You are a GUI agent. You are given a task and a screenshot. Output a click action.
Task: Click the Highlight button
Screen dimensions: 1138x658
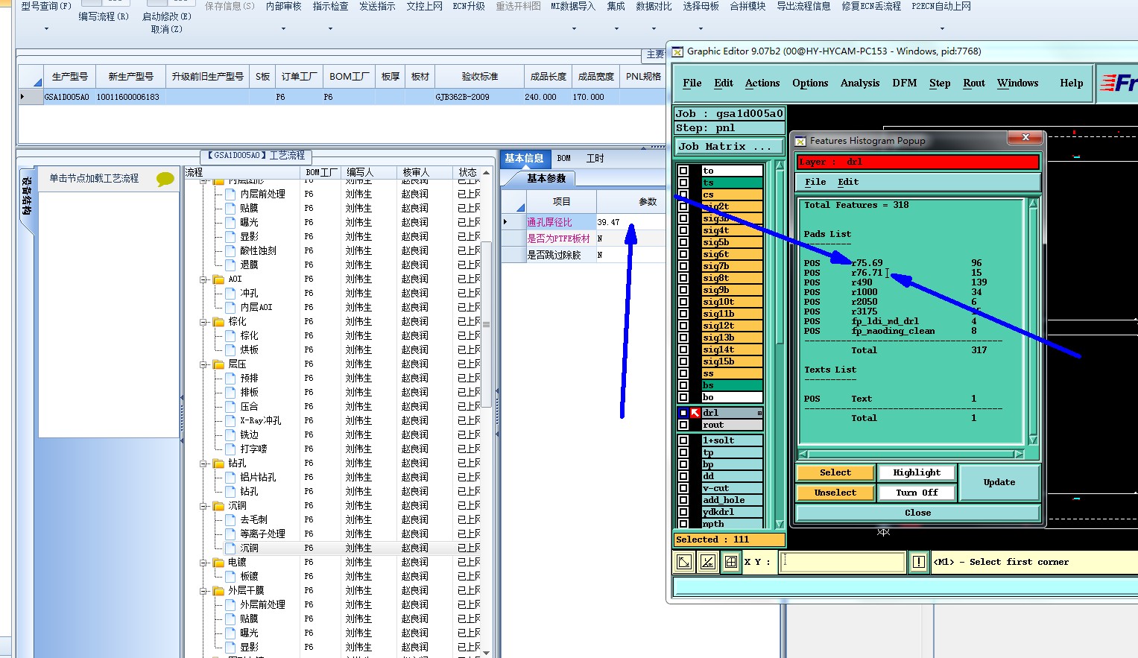click(x=917, y=472)
